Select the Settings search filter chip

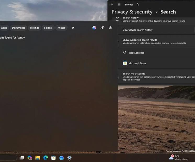coord(35,28)
